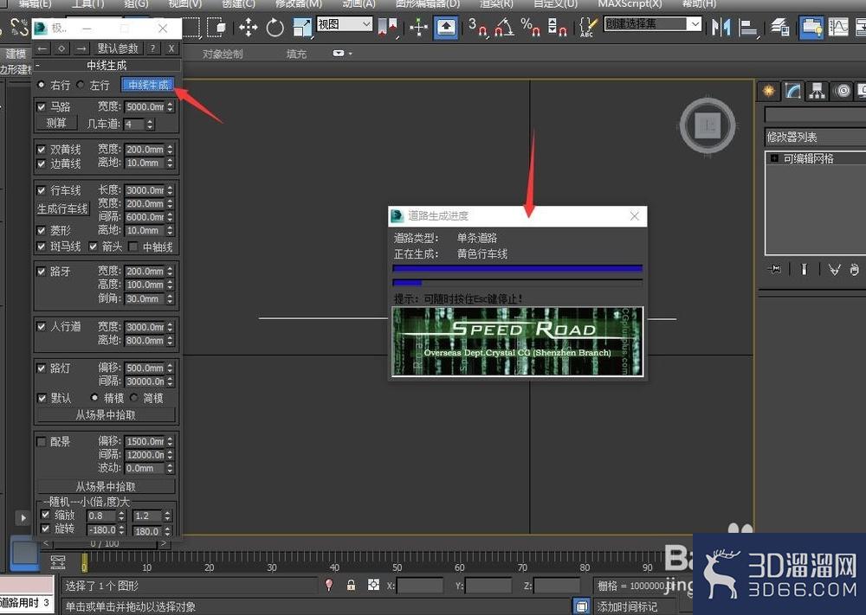Toggle the Keyboard Shortcut Override icon
This screenshot has width=866, height=615.
click(x=446, y=27)
